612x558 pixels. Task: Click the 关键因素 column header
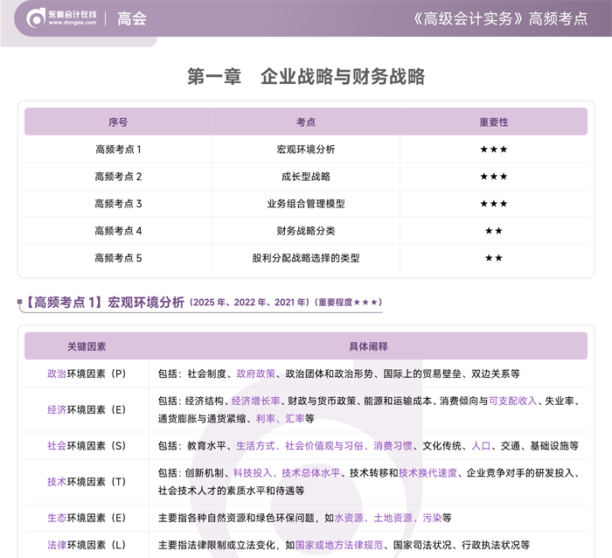(87, 346)
